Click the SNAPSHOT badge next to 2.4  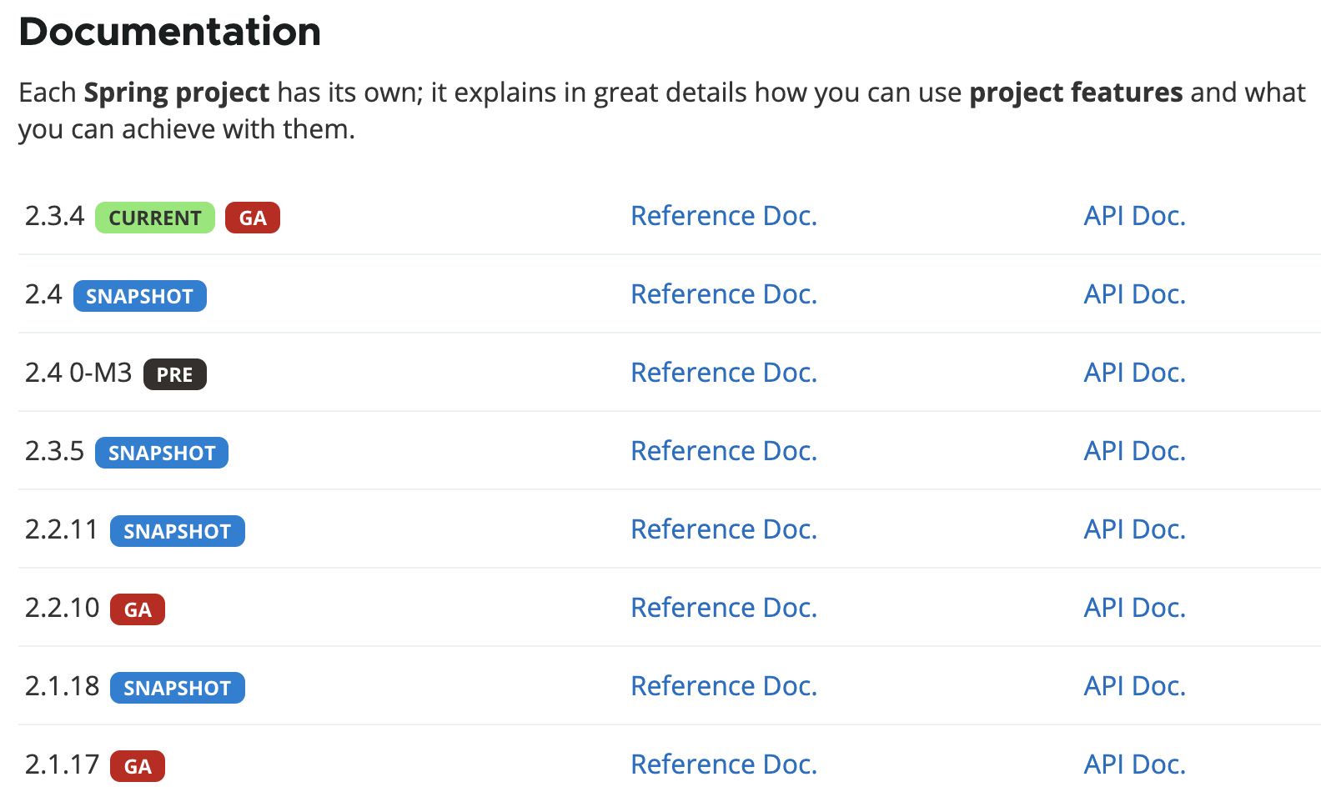[139, 296]
